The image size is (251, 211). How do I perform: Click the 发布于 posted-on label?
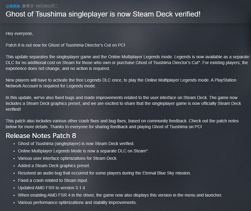pyautogui.click(x=28, y=6)
